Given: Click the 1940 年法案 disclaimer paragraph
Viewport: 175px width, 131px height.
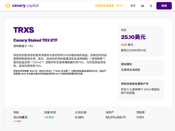Looking at the screenshot, I should tap(60, 72).
